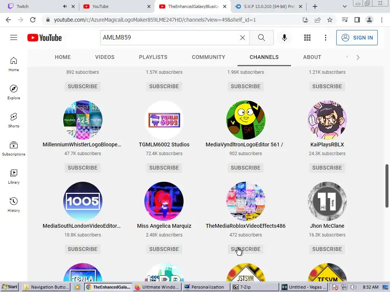
Task: Open Explore in sidebar
Action: [14, 92]
